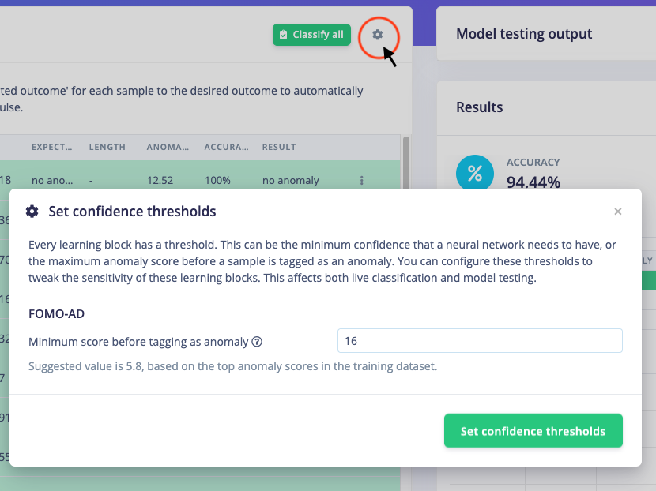This screenshot has width=656, height=491.
Task: Click the ANOMA... column header
Action: 168,147
